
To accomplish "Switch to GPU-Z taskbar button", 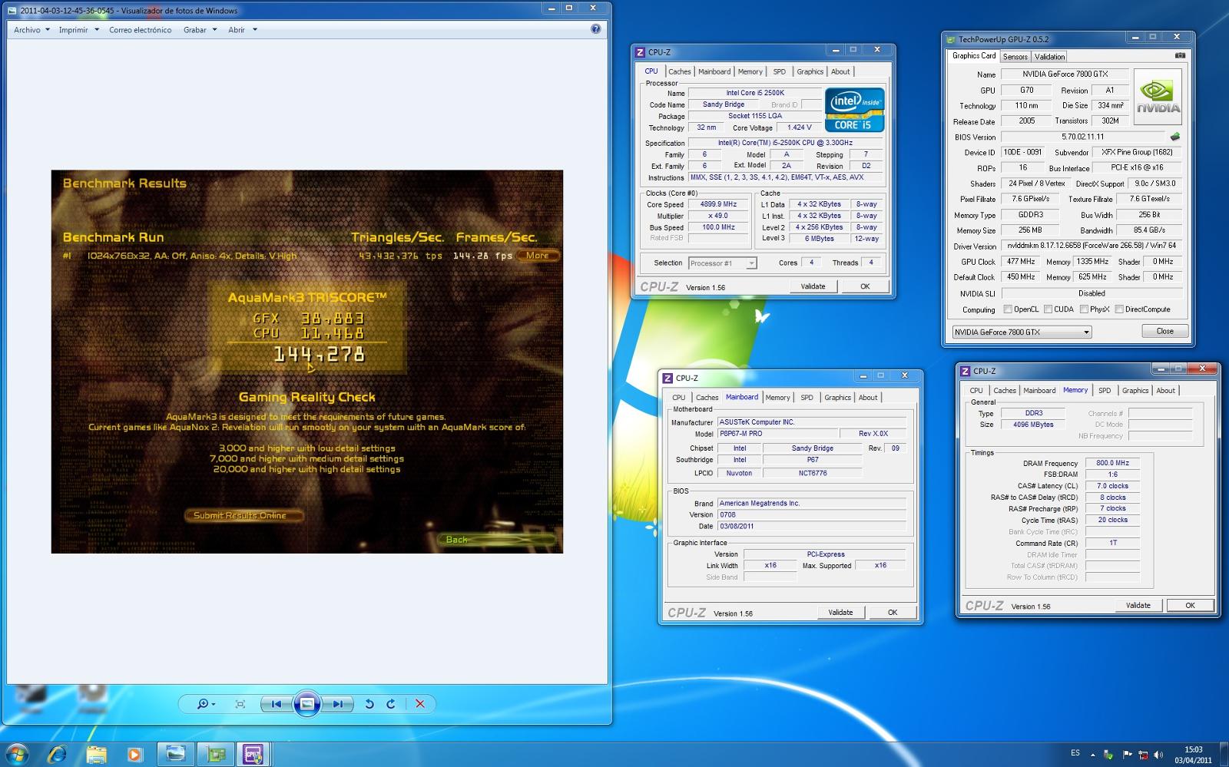I will [216, 755].
